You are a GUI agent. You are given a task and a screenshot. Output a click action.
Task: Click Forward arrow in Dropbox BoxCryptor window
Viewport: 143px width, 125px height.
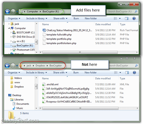coord(13,66)
